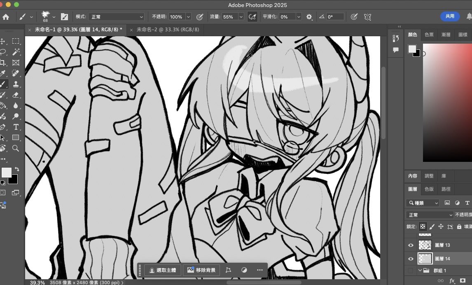Toggle lock transparent pixels

[x=423, y=227]
